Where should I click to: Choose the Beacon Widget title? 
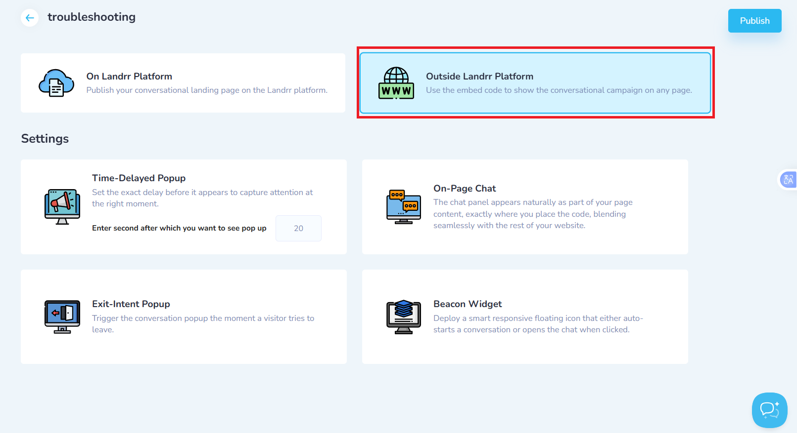[468, 304]
